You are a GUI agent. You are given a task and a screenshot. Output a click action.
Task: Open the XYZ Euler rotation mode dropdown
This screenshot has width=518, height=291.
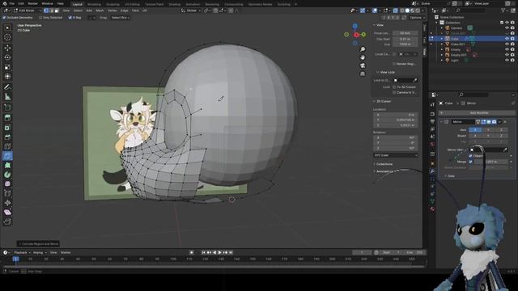[x=396, y=155]
